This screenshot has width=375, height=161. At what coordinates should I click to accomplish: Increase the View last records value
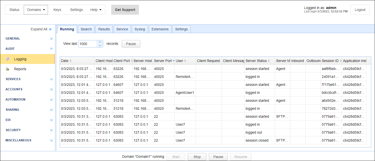pos(100,42)
